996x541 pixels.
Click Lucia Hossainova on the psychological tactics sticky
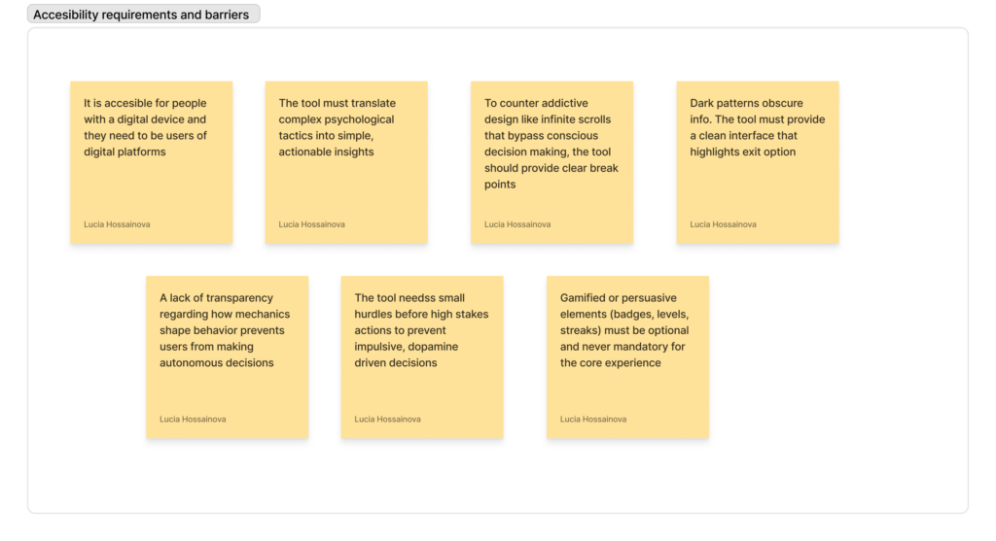pos(311,224)
